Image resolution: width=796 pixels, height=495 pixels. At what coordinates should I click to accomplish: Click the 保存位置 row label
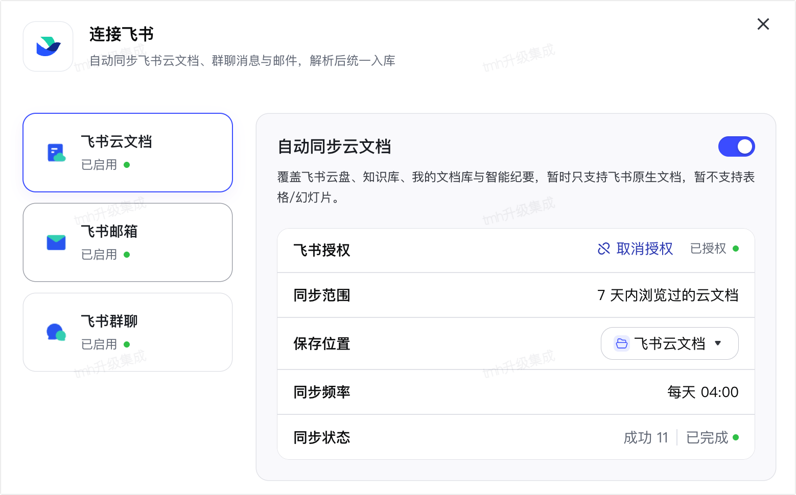[322, 343]
